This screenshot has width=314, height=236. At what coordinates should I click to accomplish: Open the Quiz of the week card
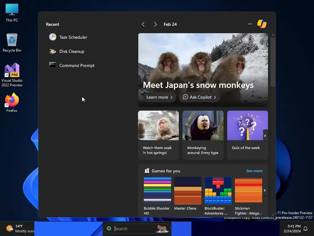(x=247, y=135)
